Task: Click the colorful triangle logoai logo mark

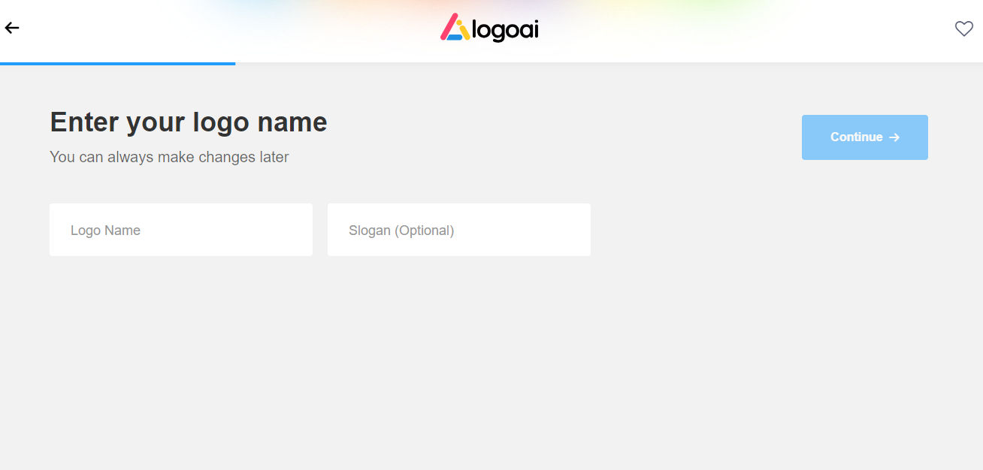Action: [x=454, y=29]
